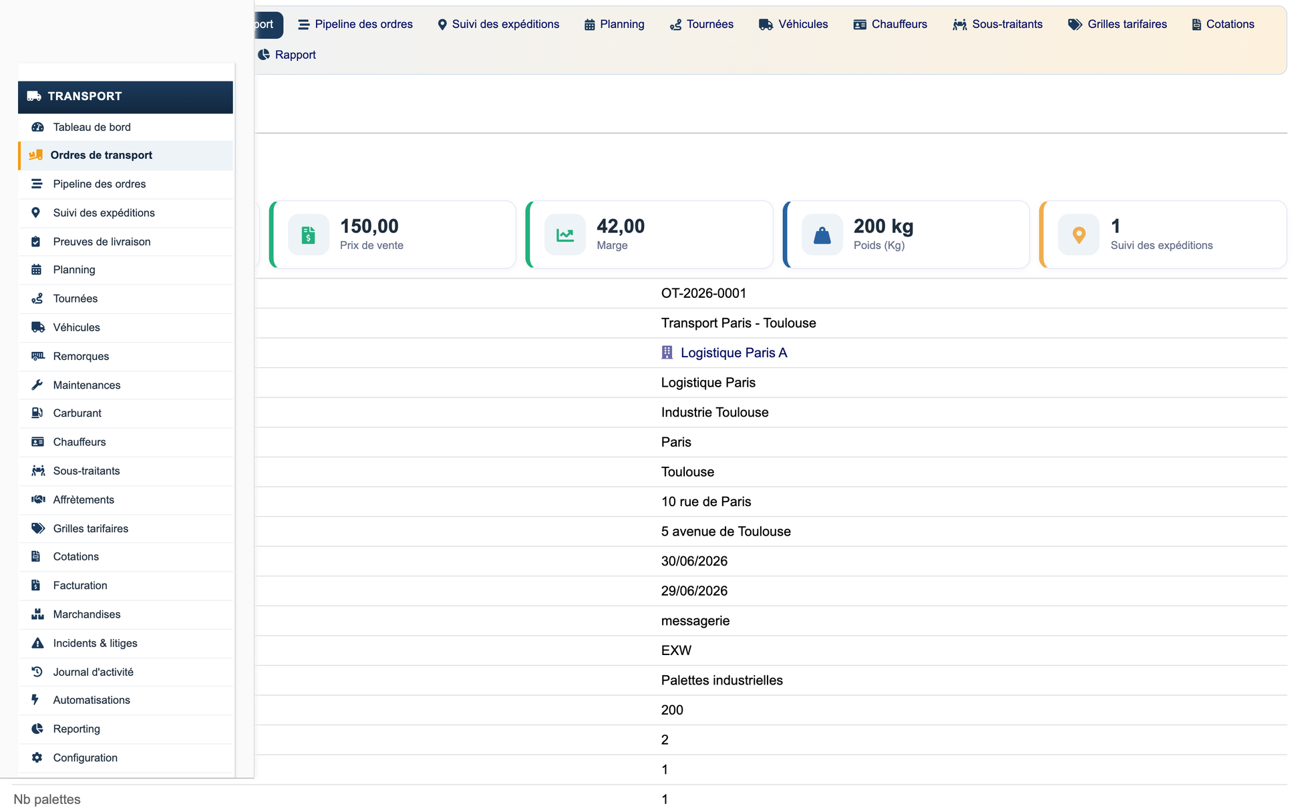Image resolution: width=1300 pixels, height=812 pixels.
Task: Click the Grilles tarifaires tags icon in sidebar
Action: click(37, 528)
